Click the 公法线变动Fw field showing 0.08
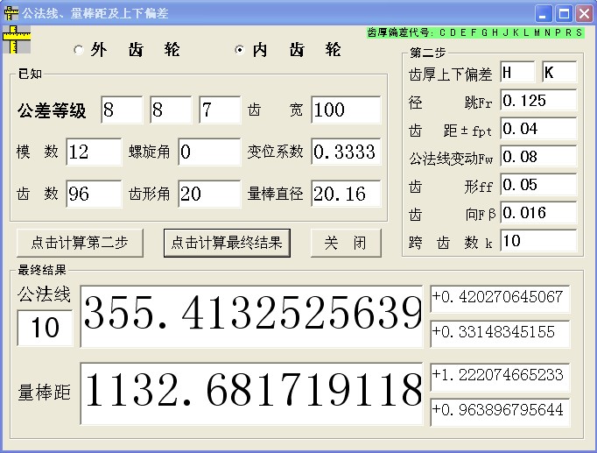Viewport: 597px width, 453px height. [x=538, y=157]
